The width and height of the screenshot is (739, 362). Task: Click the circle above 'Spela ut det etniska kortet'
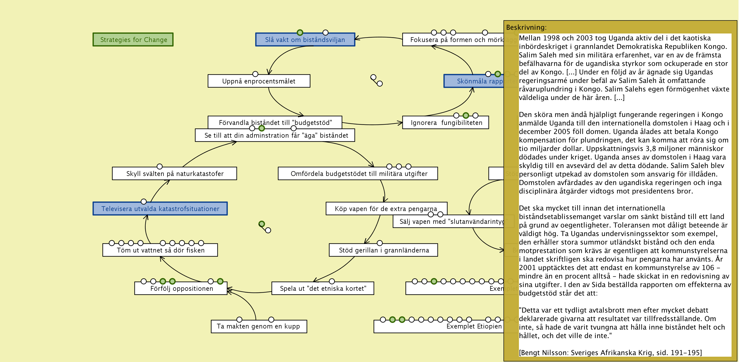(332, 281)
